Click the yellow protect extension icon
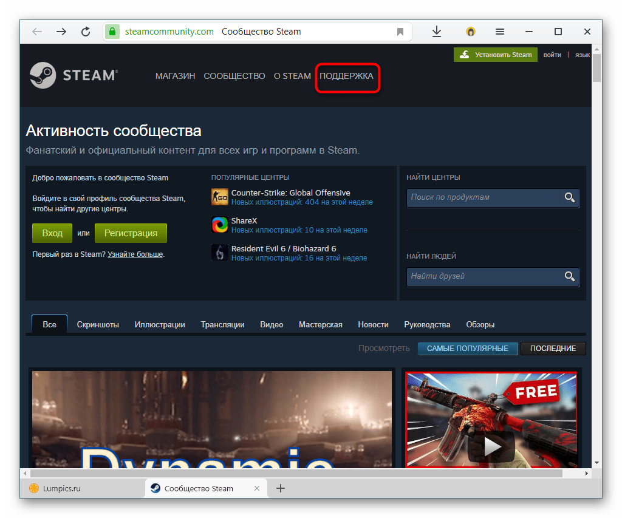622x518 pixels. [x=471, y=32]
